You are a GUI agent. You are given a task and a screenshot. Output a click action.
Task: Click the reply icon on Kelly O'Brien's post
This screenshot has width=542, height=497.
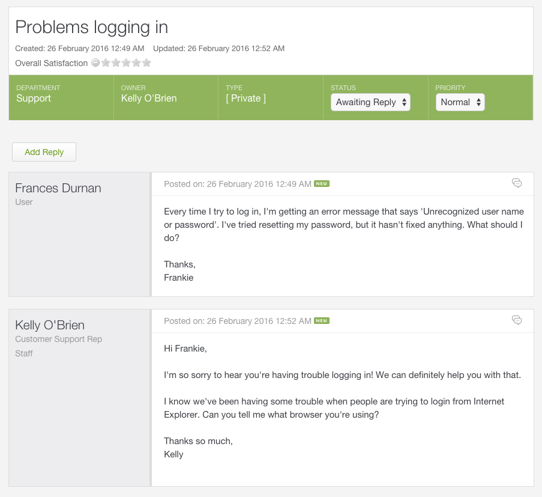coord(517,320)
